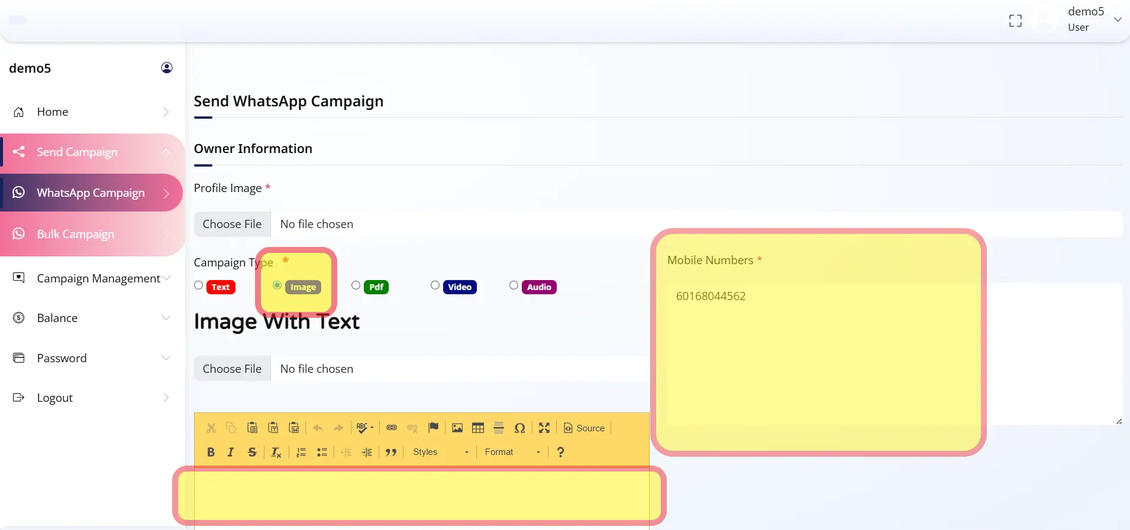Click the WhatsApp Campaign chevron arrow

click(166, 193)
